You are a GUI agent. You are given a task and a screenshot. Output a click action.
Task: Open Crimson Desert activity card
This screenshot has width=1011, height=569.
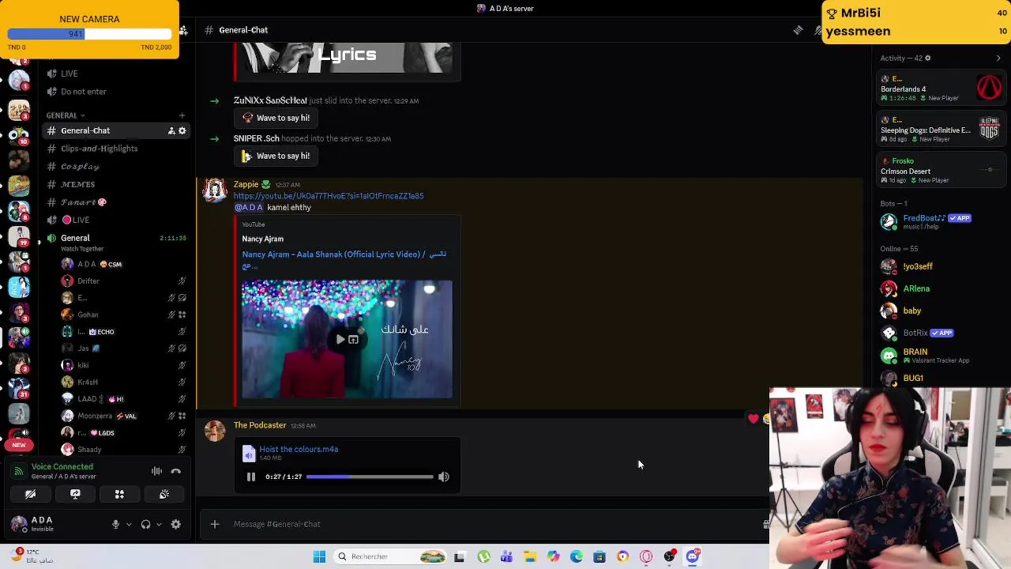(x=941, y=170)
